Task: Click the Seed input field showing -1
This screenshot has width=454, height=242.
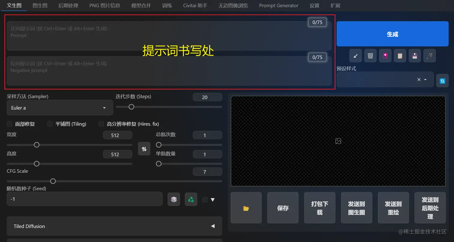Action: coord(85,199)
